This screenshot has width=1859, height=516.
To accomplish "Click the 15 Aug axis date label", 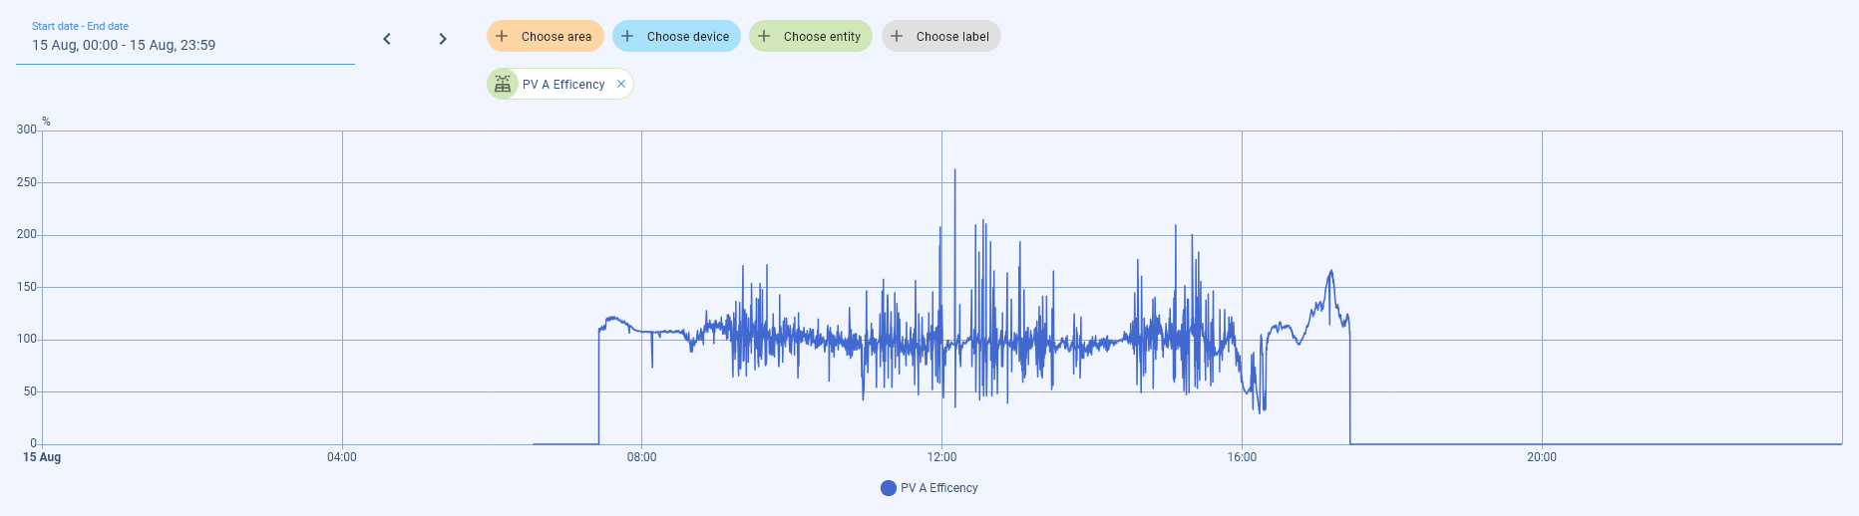I will (42, 457).
